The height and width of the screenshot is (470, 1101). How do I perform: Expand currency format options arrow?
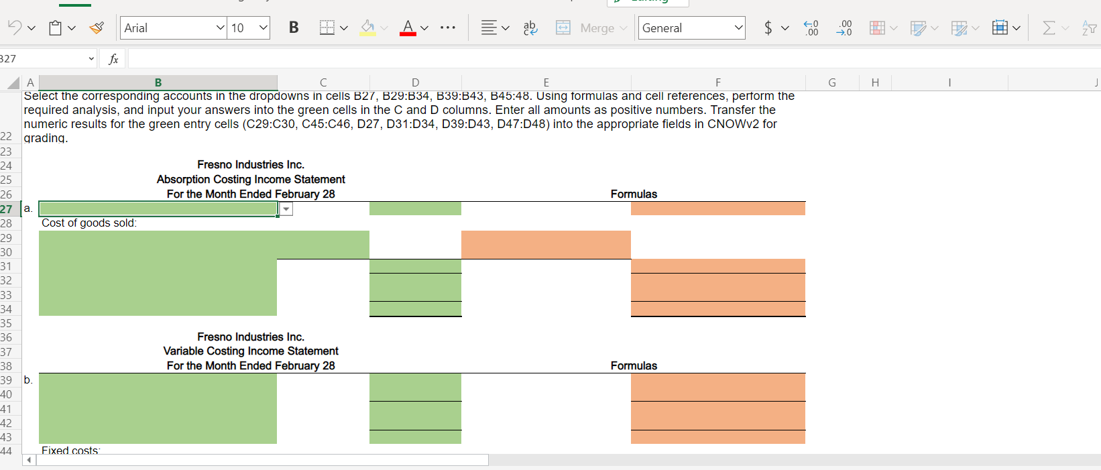coord(785,28)
